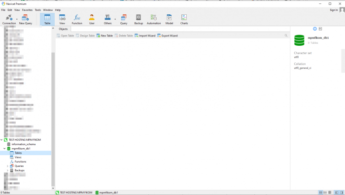Open the View menu

[x=17, y=10]
